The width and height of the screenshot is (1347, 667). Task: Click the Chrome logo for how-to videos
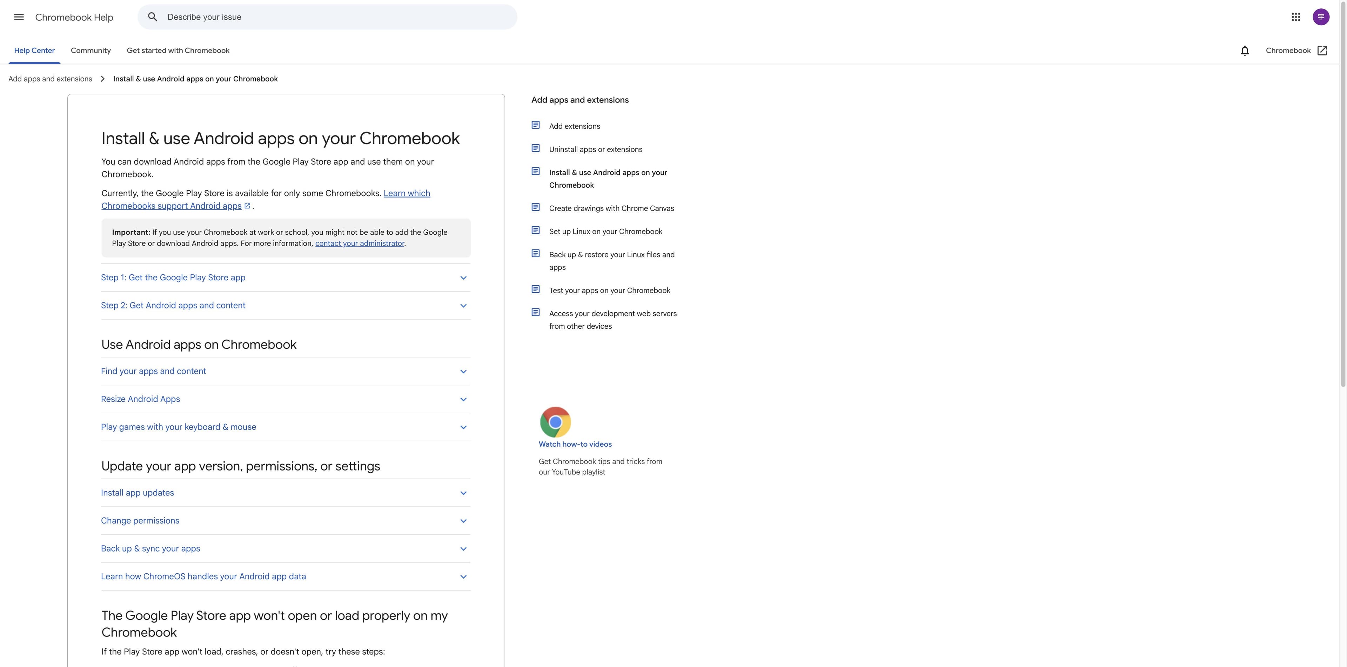[555, 422]
